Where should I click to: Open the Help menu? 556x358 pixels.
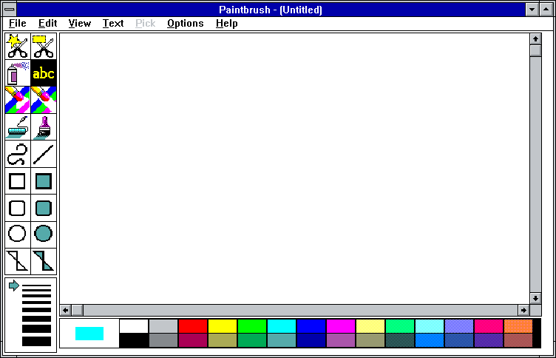[226, 24]
